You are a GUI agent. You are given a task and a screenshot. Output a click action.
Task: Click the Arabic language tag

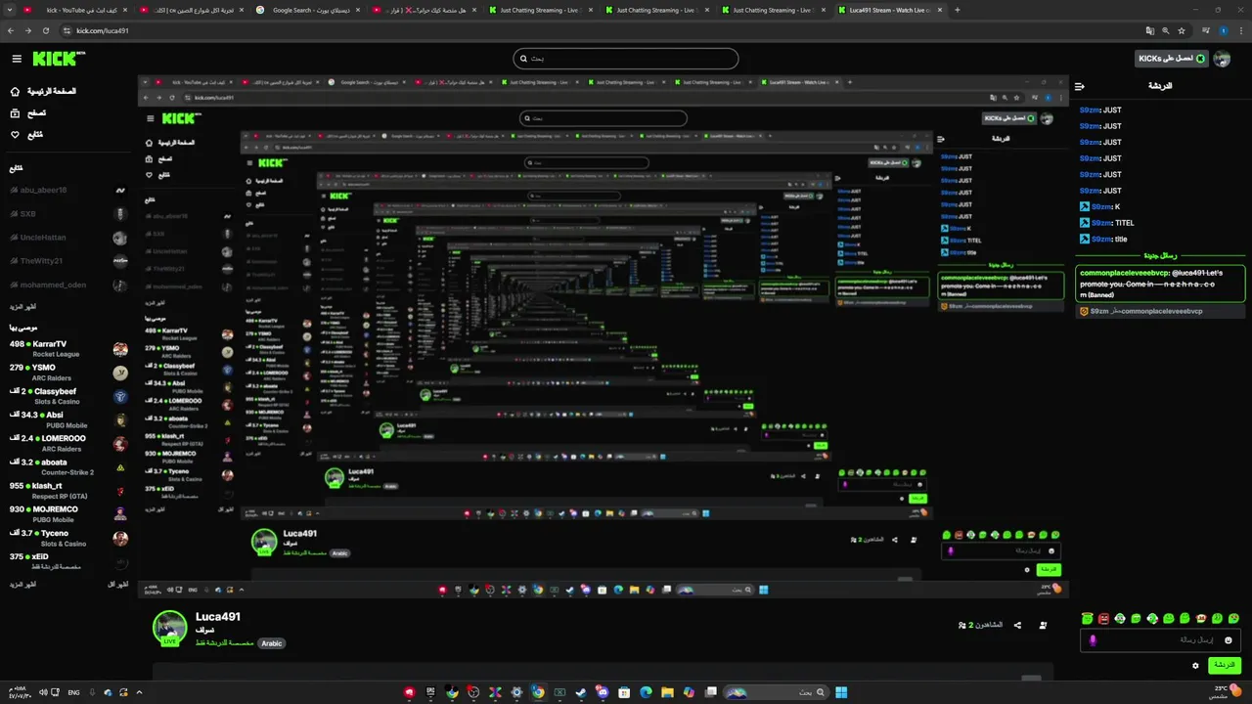272,643
